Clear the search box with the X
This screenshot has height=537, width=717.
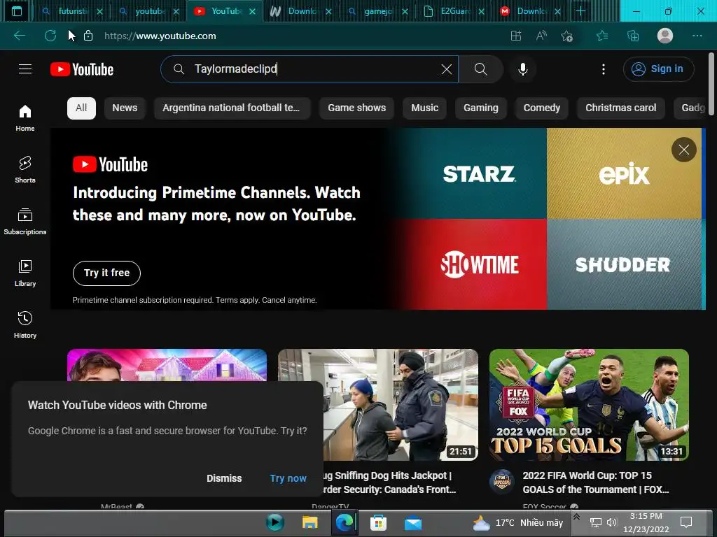tap(447, 69)
